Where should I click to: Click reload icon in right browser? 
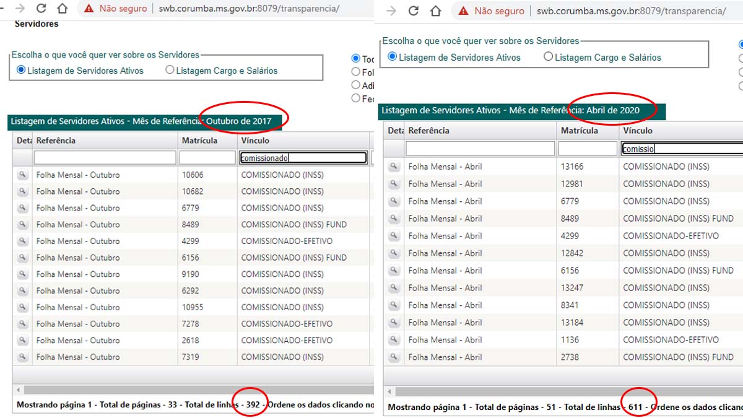[x=414, y=11]
